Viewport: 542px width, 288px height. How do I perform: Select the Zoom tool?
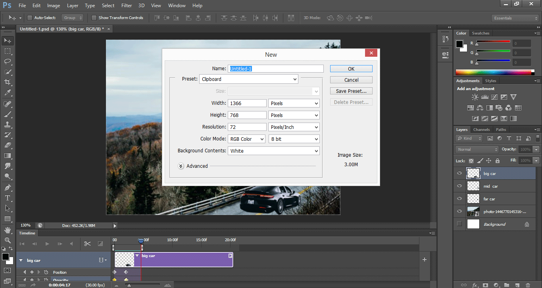(x=8, y=240)
